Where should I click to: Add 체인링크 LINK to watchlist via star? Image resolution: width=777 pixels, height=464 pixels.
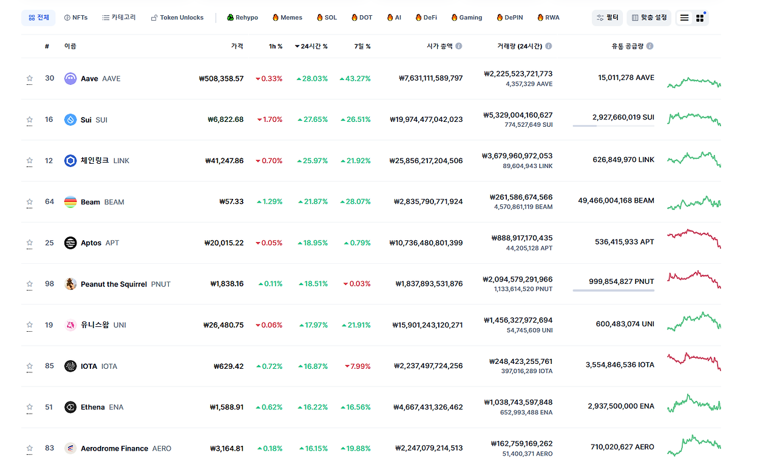29,161
